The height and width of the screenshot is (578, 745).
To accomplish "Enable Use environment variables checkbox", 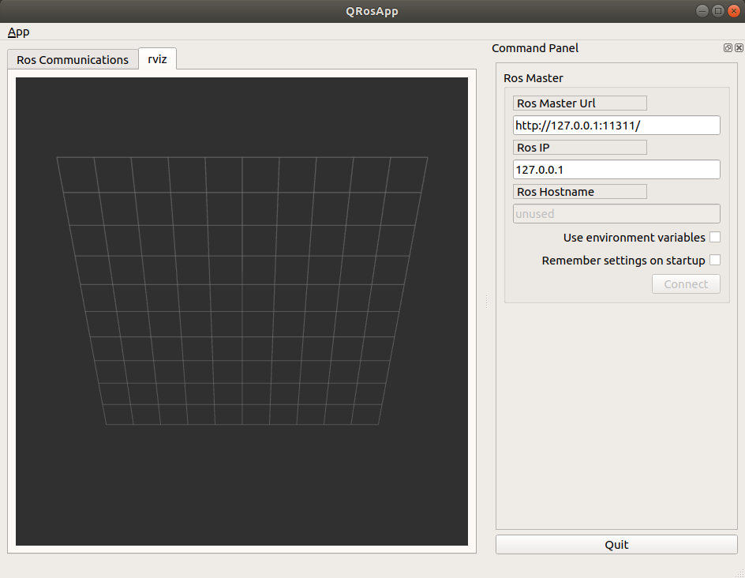I will click(x=714, y=237).
